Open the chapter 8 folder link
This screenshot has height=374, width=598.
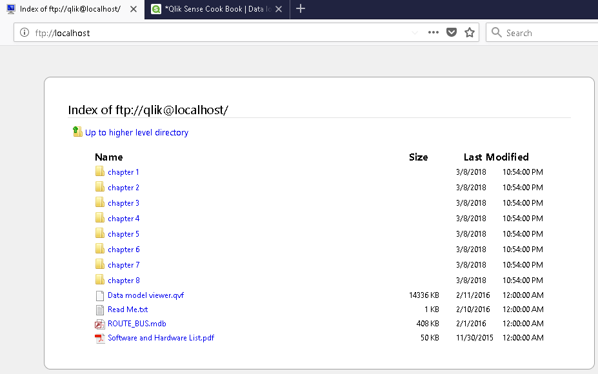point(124,280)
